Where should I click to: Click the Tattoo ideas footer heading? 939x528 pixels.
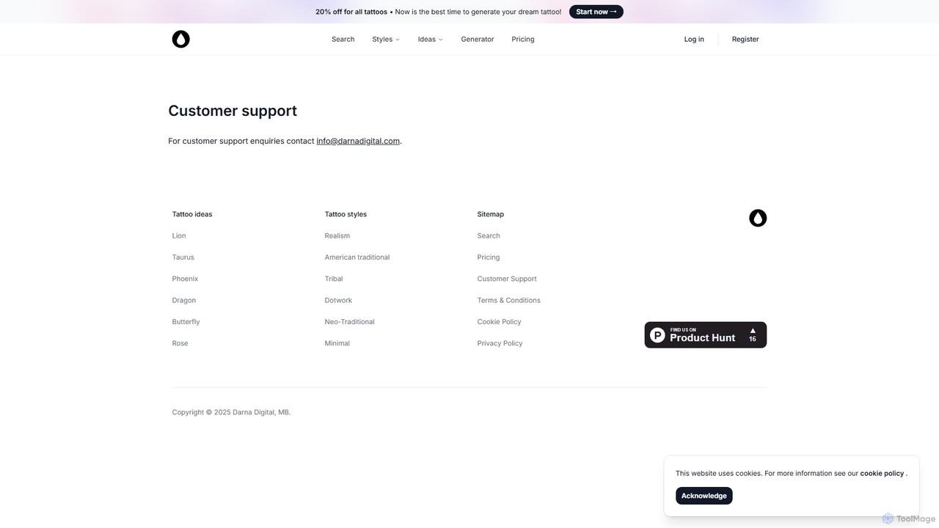[192, 215]
